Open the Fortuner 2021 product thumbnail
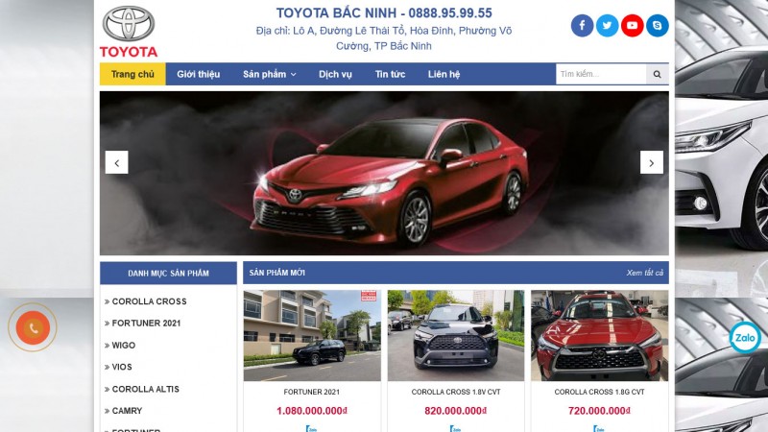The width and height of the screenshot is (768, 432). click(312, 335)
